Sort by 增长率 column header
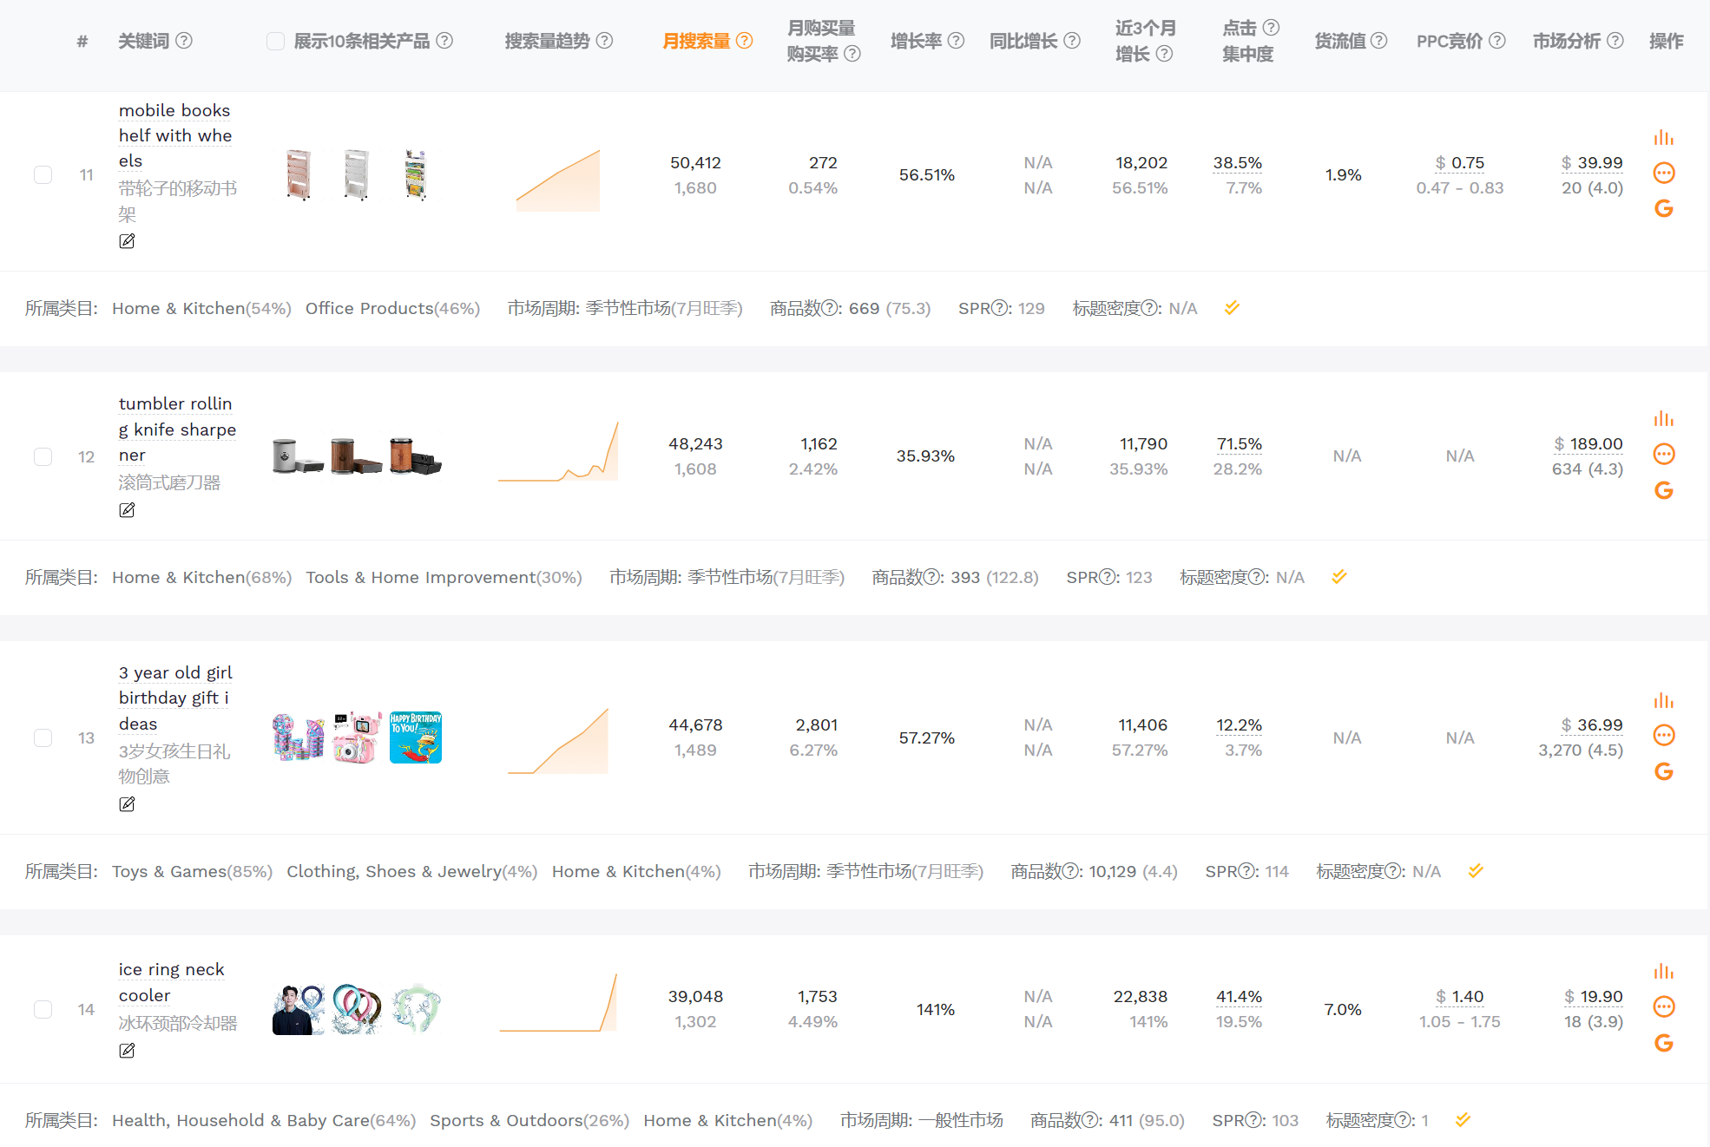This screenshot has width=1710, height=1147. point(916,41)
